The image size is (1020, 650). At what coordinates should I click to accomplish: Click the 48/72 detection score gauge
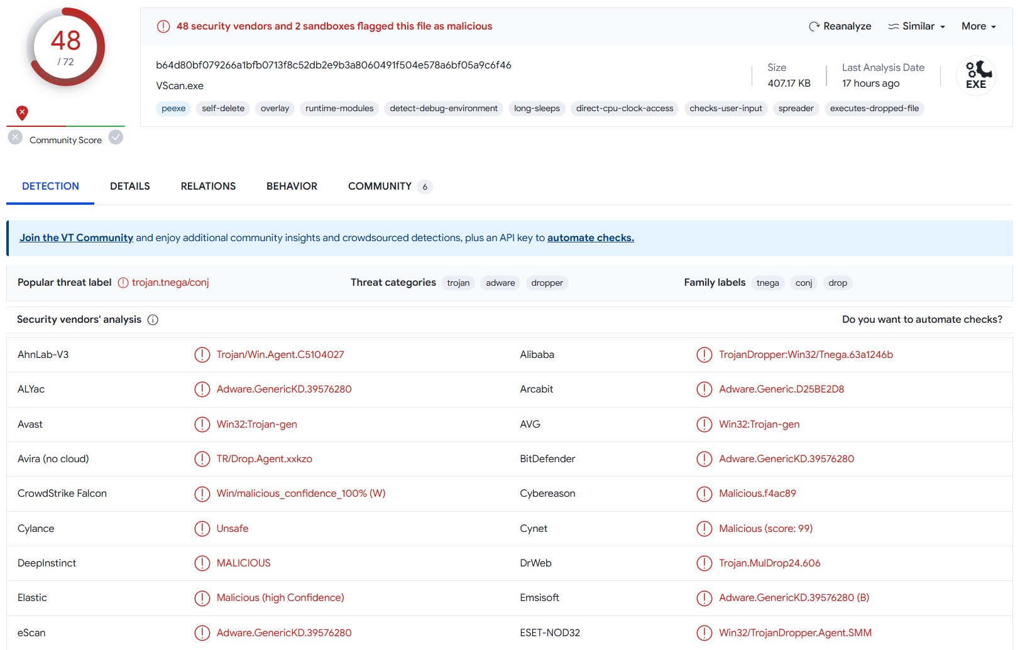pos(66,47)
